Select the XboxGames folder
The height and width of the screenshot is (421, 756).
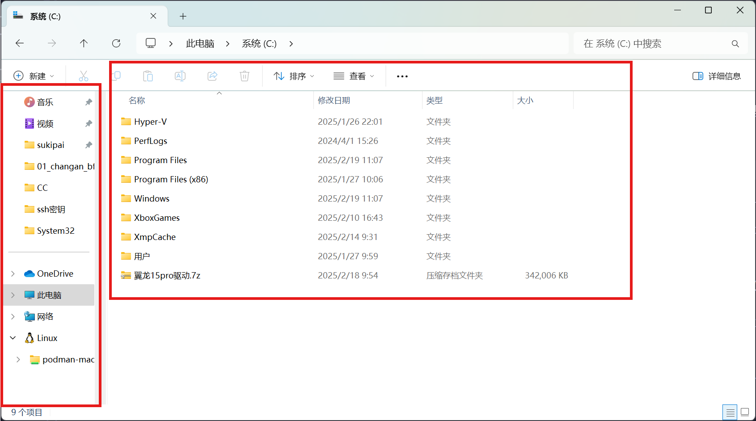click(150, 218)
